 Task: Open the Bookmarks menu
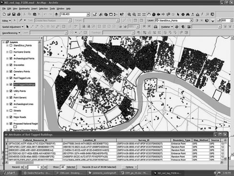(x=24, y=9)
